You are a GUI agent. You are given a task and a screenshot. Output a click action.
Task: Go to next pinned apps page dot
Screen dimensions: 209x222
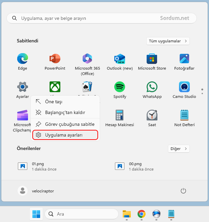[x=202, y=94]
